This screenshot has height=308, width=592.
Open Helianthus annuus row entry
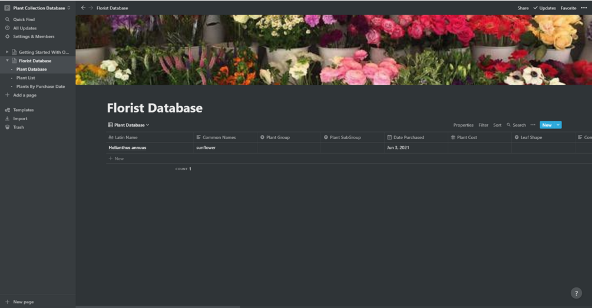pyautogui.click(x=128, y=148)
